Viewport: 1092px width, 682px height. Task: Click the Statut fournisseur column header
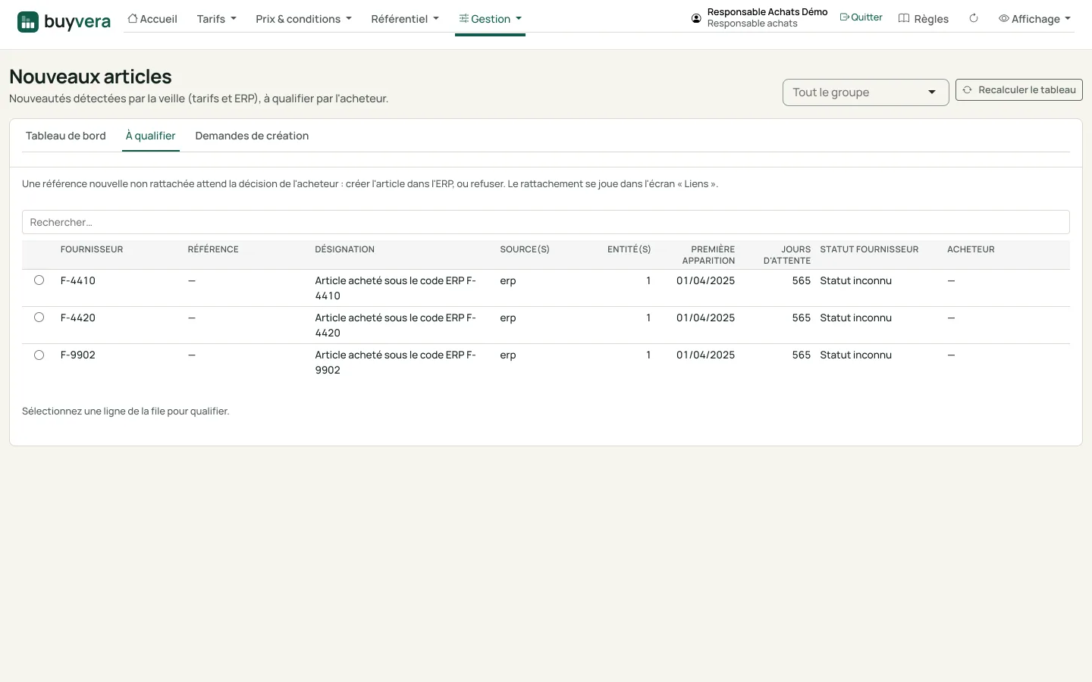click(x=869, y=249)
